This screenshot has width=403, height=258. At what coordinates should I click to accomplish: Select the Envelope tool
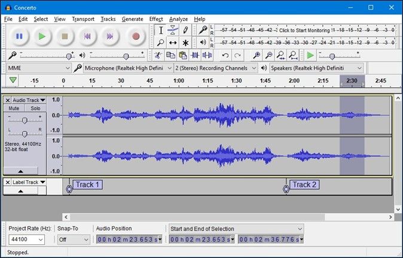click(173, 30)
